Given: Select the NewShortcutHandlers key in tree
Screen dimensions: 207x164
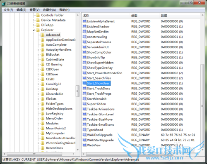Looking at the screenshot, I should point(61,138).
